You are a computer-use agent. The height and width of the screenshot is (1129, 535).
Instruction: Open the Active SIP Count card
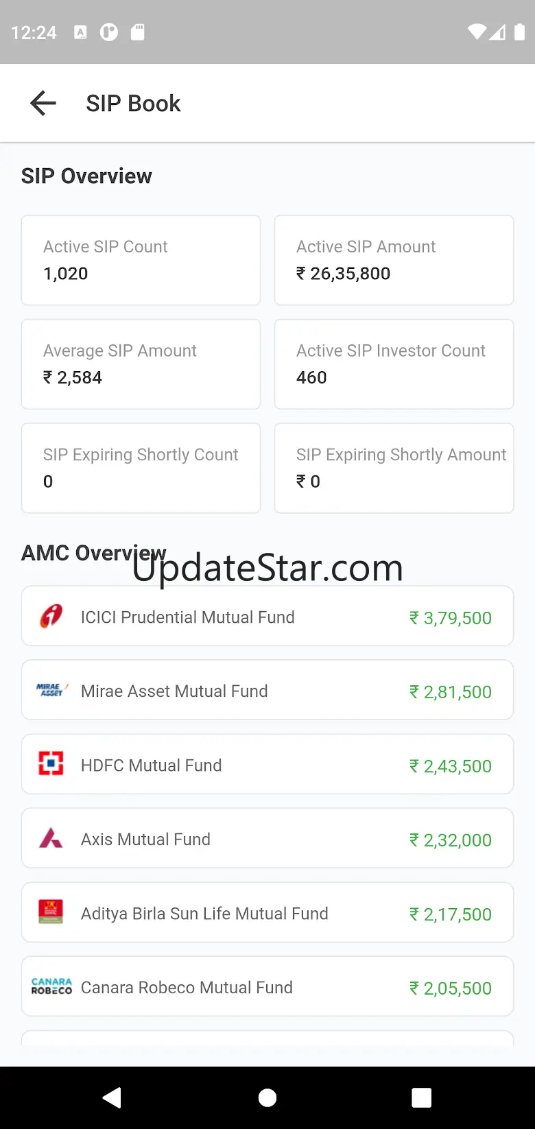[x=141, y=260]
